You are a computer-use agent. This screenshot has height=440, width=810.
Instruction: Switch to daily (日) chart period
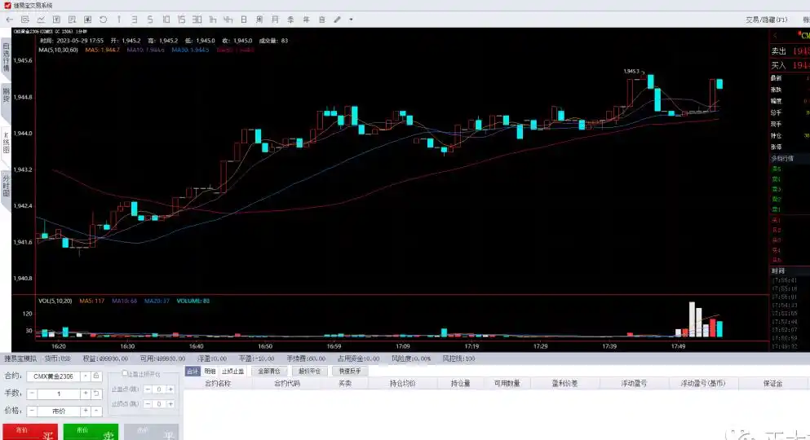point(244,20)
